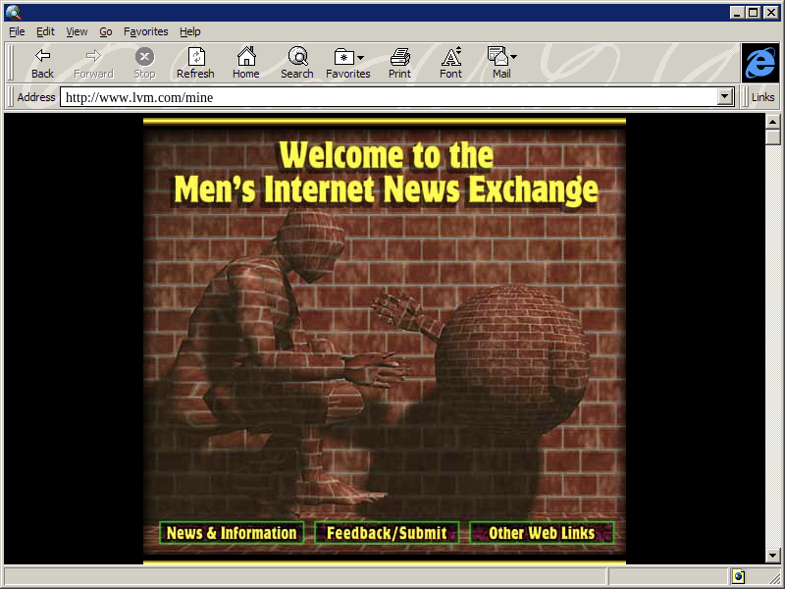Open the Font size icon
The height and width of the screenshot is (589, 785).
click(x=450, y=57)
